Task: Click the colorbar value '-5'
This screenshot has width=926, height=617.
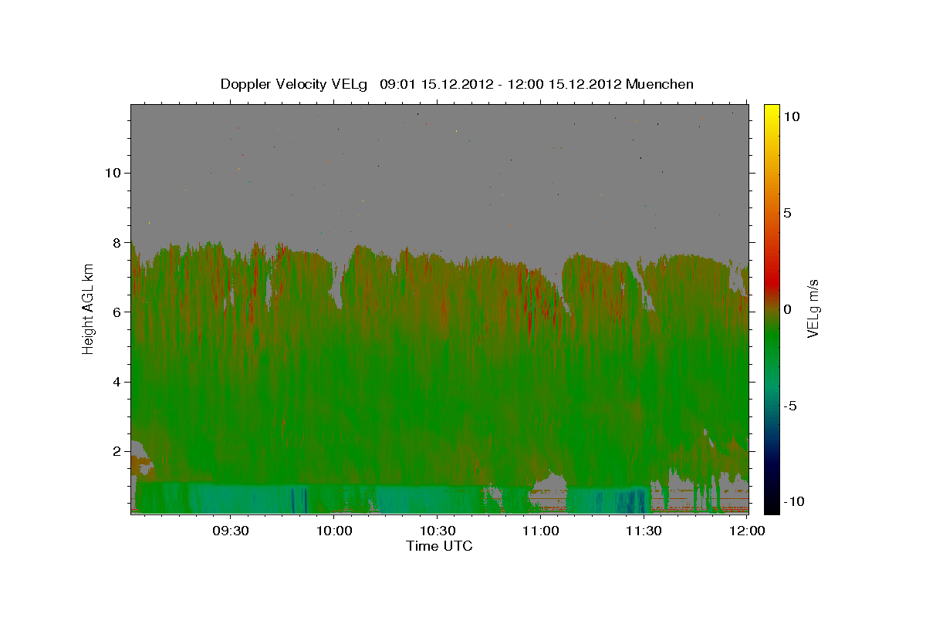Action: pyautogui.click(x=791, y=405)
